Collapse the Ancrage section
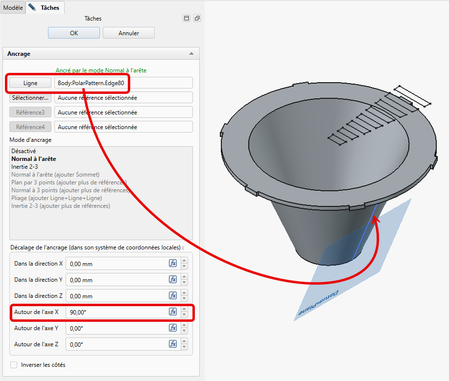Screen dimensions: 449x381 point(191,54)
